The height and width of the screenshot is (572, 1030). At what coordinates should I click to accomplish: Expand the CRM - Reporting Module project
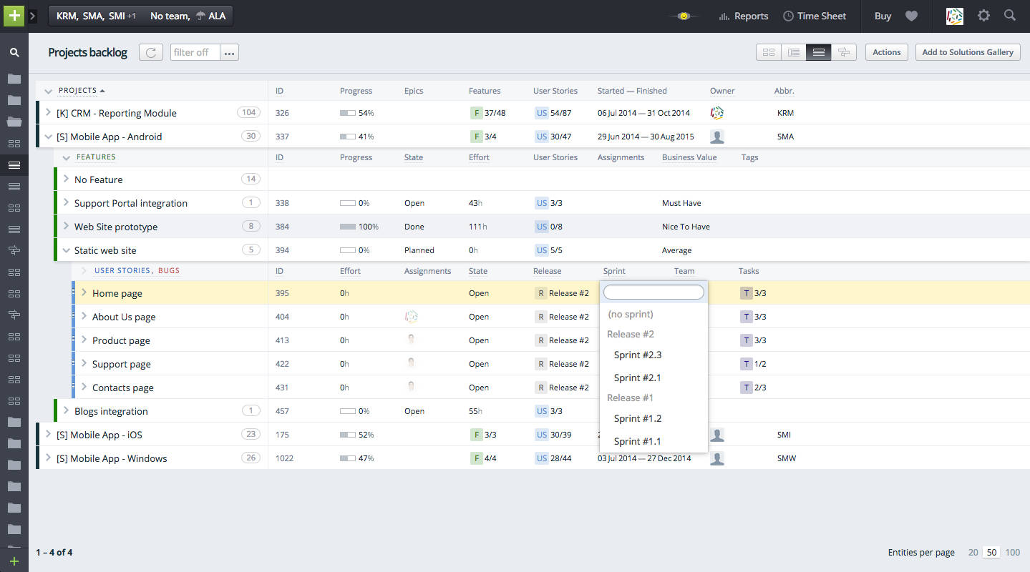[47, 112]
